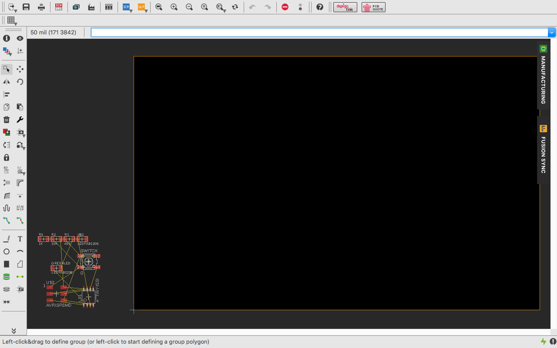The width and height of the screenshot is (557, 348).
Task: Expand the command line history dropdown
Action: pyautogui.click(x=552, y=32)
